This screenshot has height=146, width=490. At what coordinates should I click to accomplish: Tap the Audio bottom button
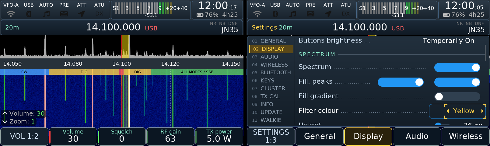tap(417, 137)
